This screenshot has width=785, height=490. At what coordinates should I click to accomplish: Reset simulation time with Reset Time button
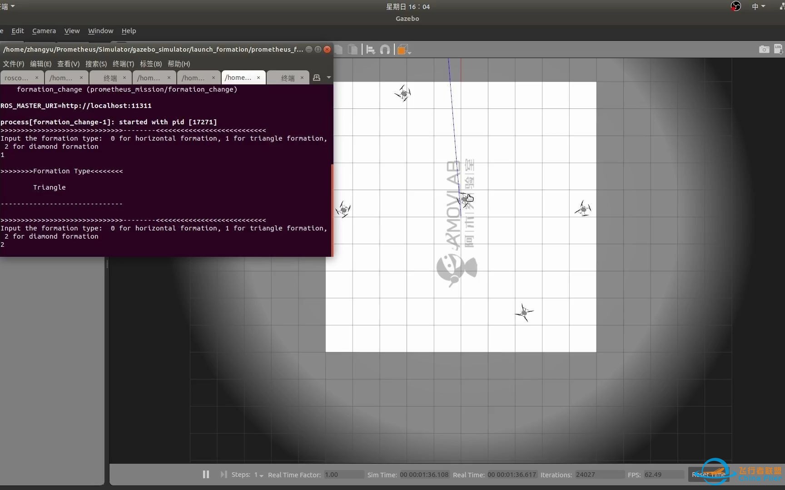pyautogui.click(x=709, y=474)
